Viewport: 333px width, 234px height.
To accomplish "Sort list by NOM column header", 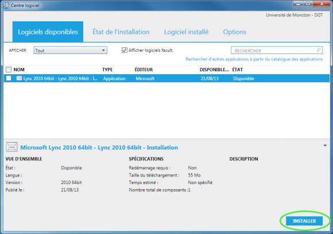I will click(19, 70).
